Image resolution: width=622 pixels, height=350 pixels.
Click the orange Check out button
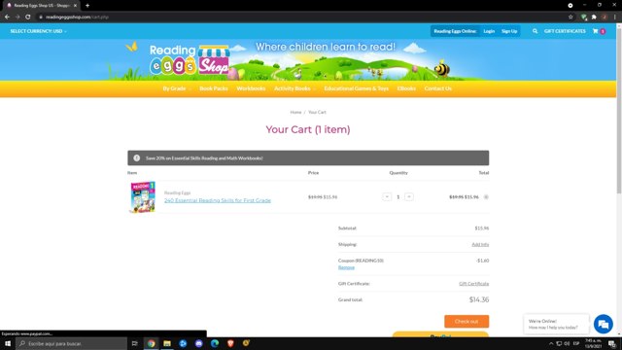click(466, 322)
